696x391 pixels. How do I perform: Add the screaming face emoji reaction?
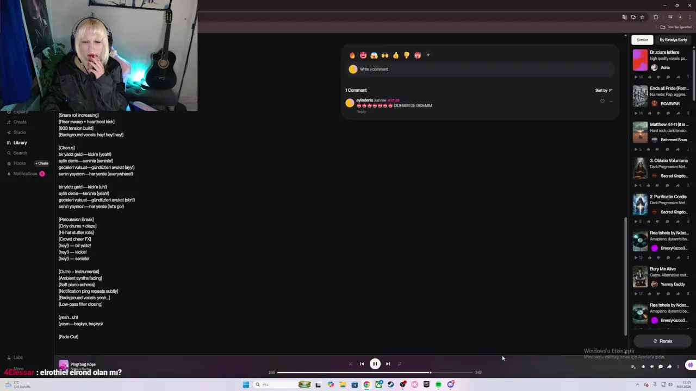pos(374,55)
